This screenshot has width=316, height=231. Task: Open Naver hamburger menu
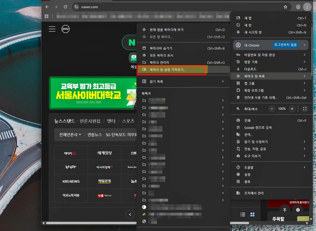pyautogui.click(x=52, y=29)
